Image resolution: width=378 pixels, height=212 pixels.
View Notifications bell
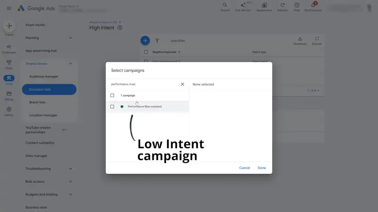[x=313, y=7]
